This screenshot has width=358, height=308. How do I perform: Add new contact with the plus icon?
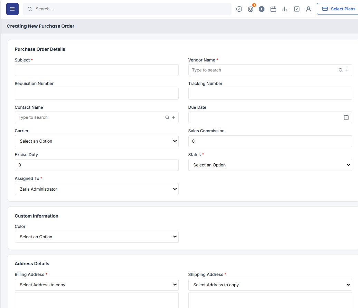[173, 117]
